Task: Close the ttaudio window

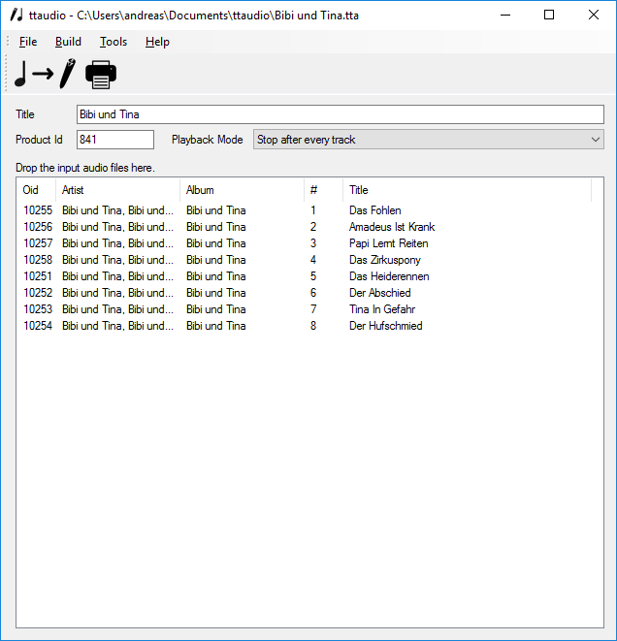Action: coord(594,16)
